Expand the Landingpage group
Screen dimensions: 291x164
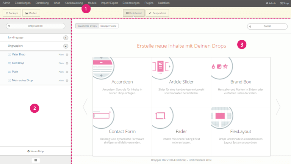pyautogui.click(x=36, y=38)
